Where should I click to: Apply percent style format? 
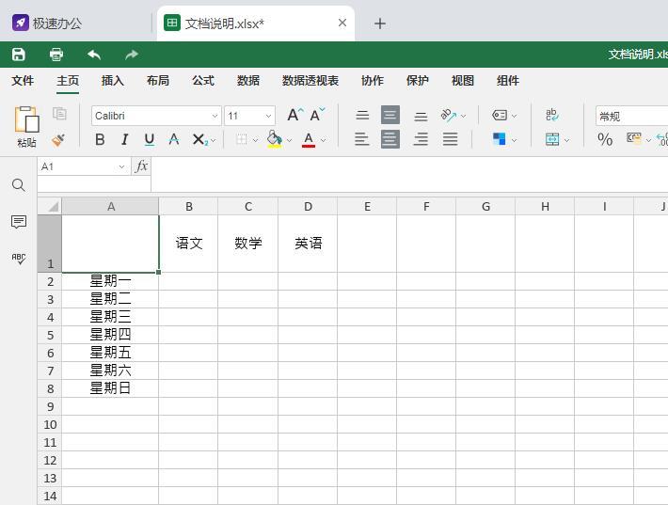(x=605, y=139)
